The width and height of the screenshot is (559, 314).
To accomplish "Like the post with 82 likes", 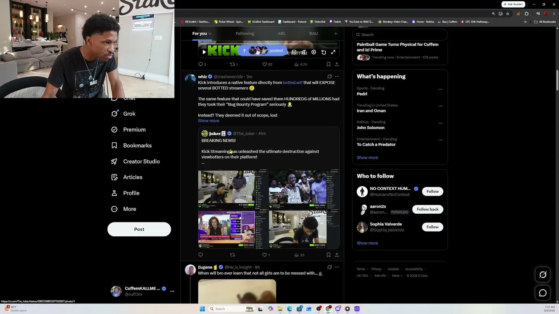I will [267, 64].
